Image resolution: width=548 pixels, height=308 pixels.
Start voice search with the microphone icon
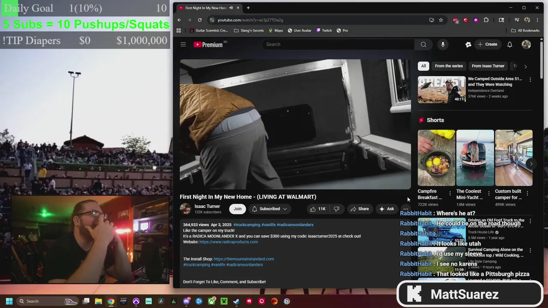click(443, 44)
